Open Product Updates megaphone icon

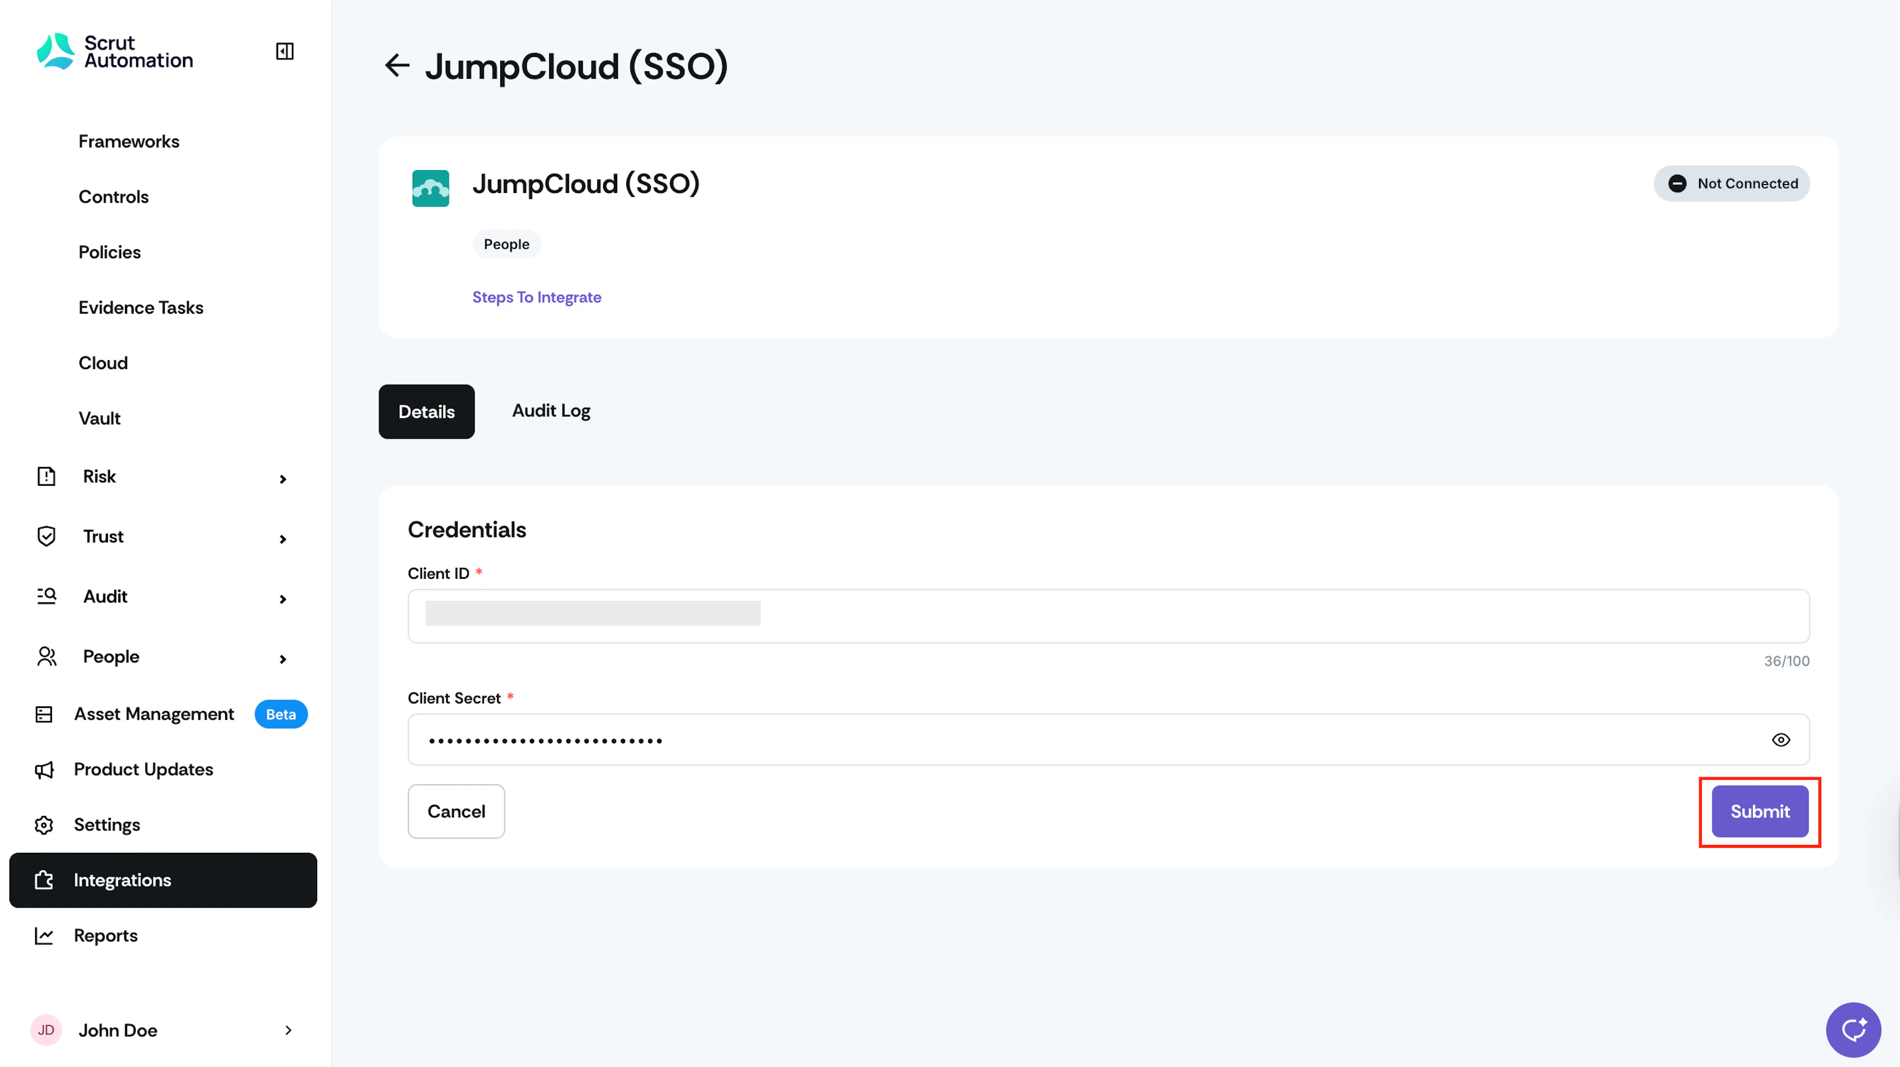44,770
